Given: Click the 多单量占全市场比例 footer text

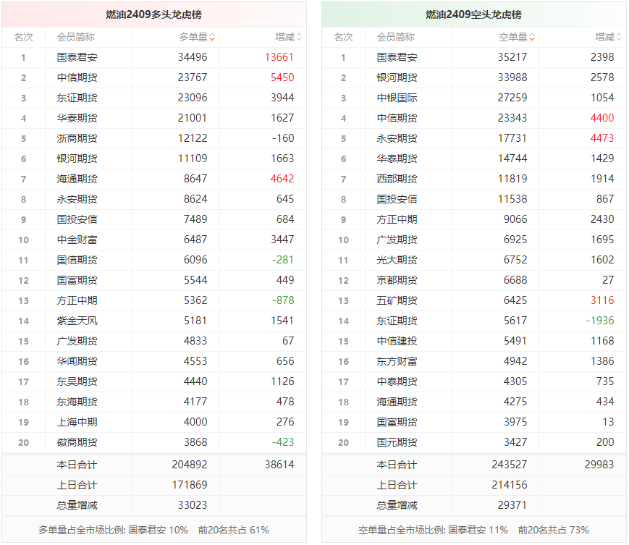Looking at the screenshot, I should [153, 530].
